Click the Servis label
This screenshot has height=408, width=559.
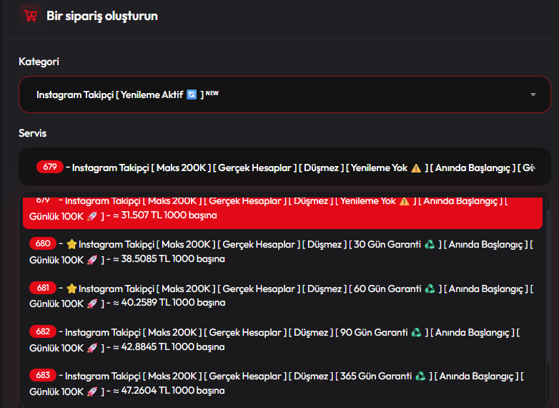(32, 133)
